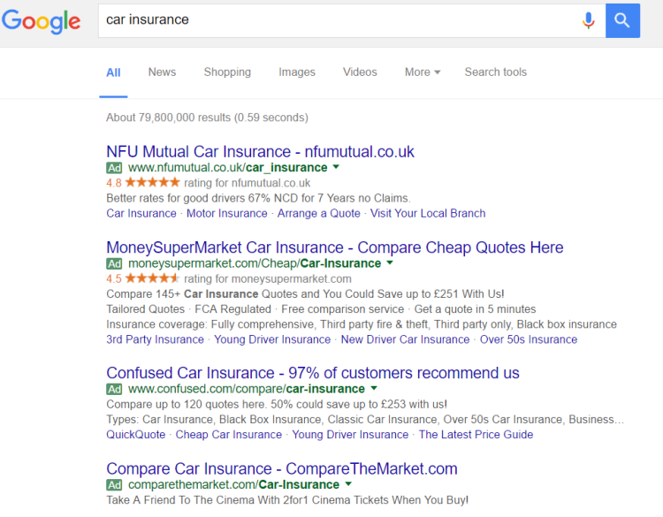The height and width of the screenshot is (517, 663).
Task: Open the QuickQuote sitelink
Action: point(136,435)
